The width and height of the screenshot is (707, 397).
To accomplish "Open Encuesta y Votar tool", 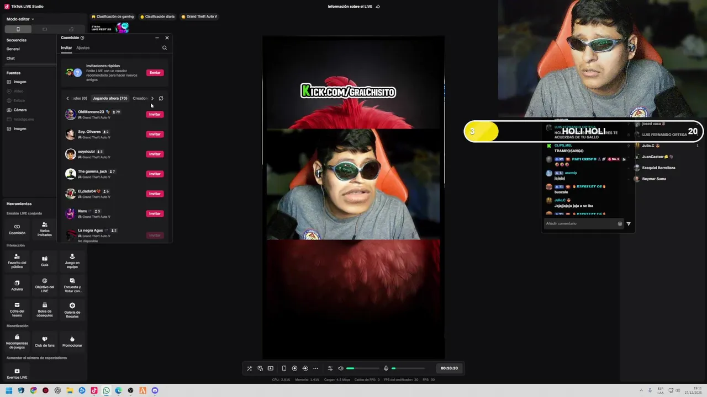I will point(72,285).
